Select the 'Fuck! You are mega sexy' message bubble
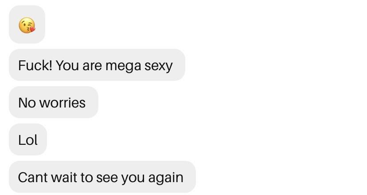 [97, 65]
